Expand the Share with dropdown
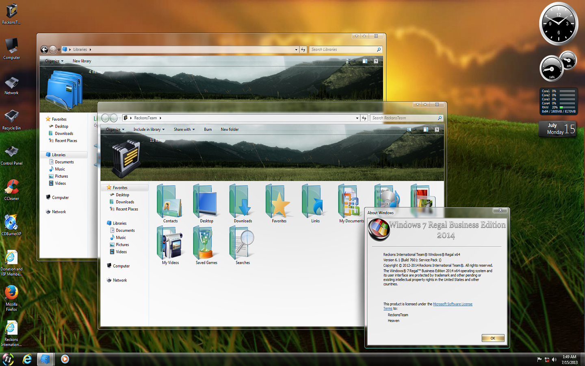 tap(184, 129)
